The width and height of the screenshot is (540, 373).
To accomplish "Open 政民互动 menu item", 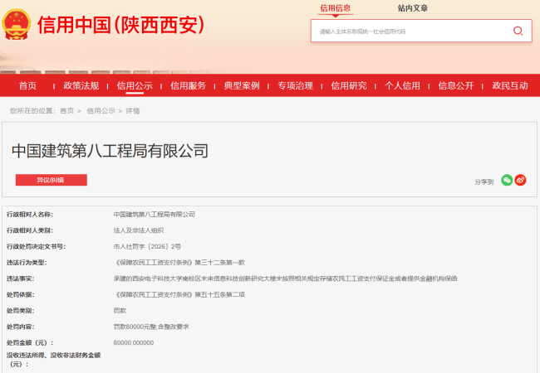I will click(510, 85).
